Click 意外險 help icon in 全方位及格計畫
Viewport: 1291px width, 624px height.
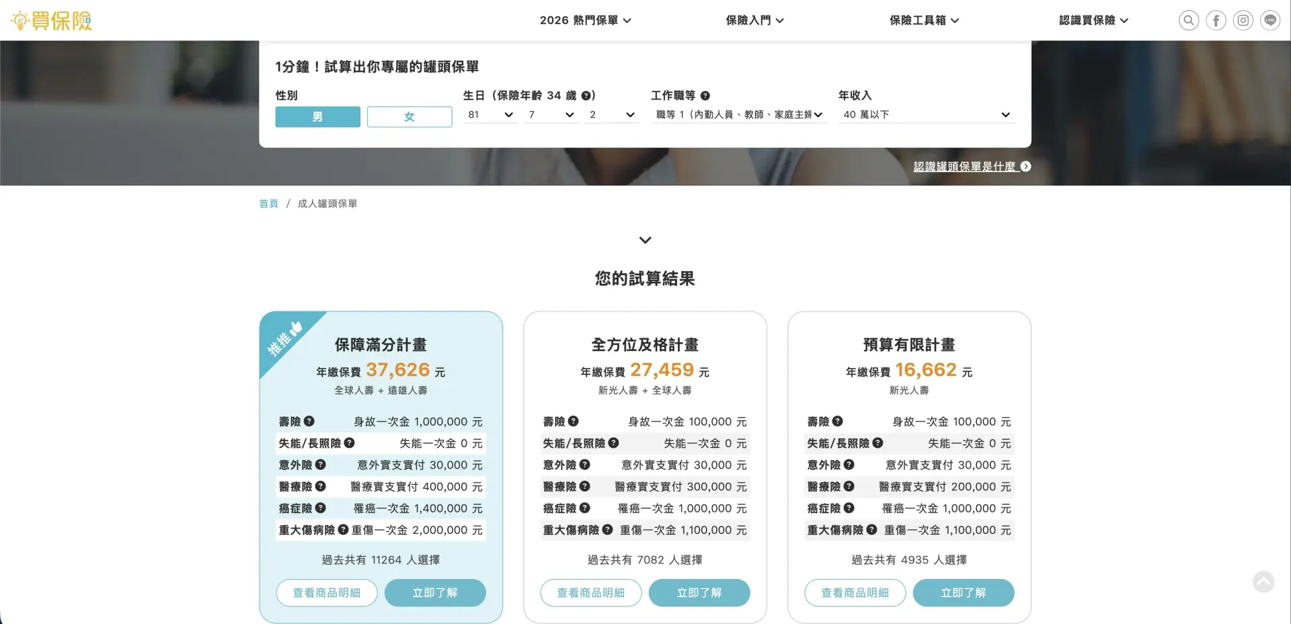click(x=585, y=464)
